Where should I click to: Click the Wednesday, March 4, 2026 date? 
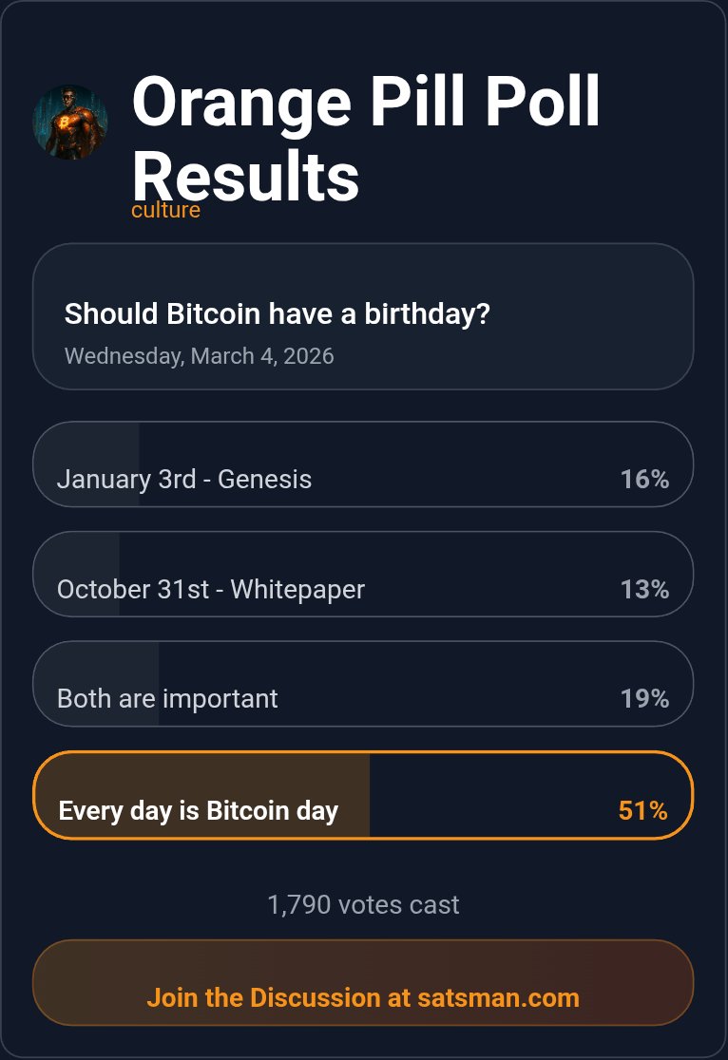click(200, 356)
